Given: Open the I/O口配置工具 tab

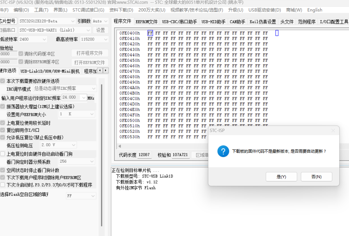Looking at the screenshot, I should (x=334, y=22).
